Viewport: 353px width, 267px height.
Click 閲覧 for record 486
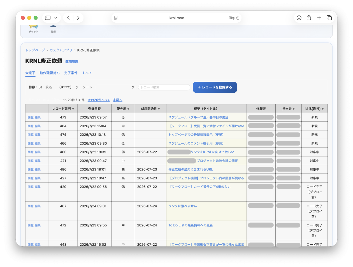coord(31,169)
